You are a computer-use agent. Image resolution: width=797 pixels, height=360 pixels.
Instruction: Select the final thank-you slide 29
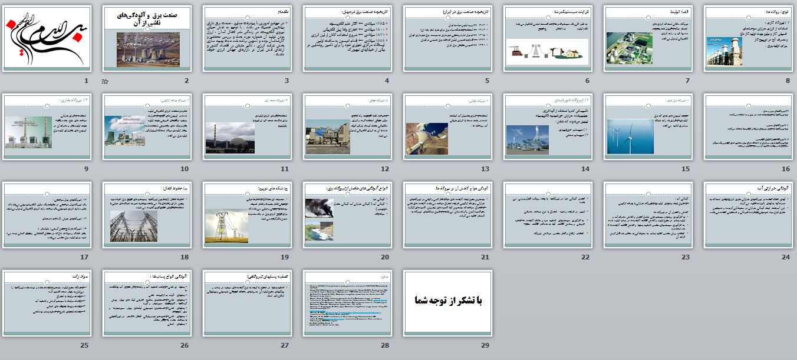[x=448, y=304]
